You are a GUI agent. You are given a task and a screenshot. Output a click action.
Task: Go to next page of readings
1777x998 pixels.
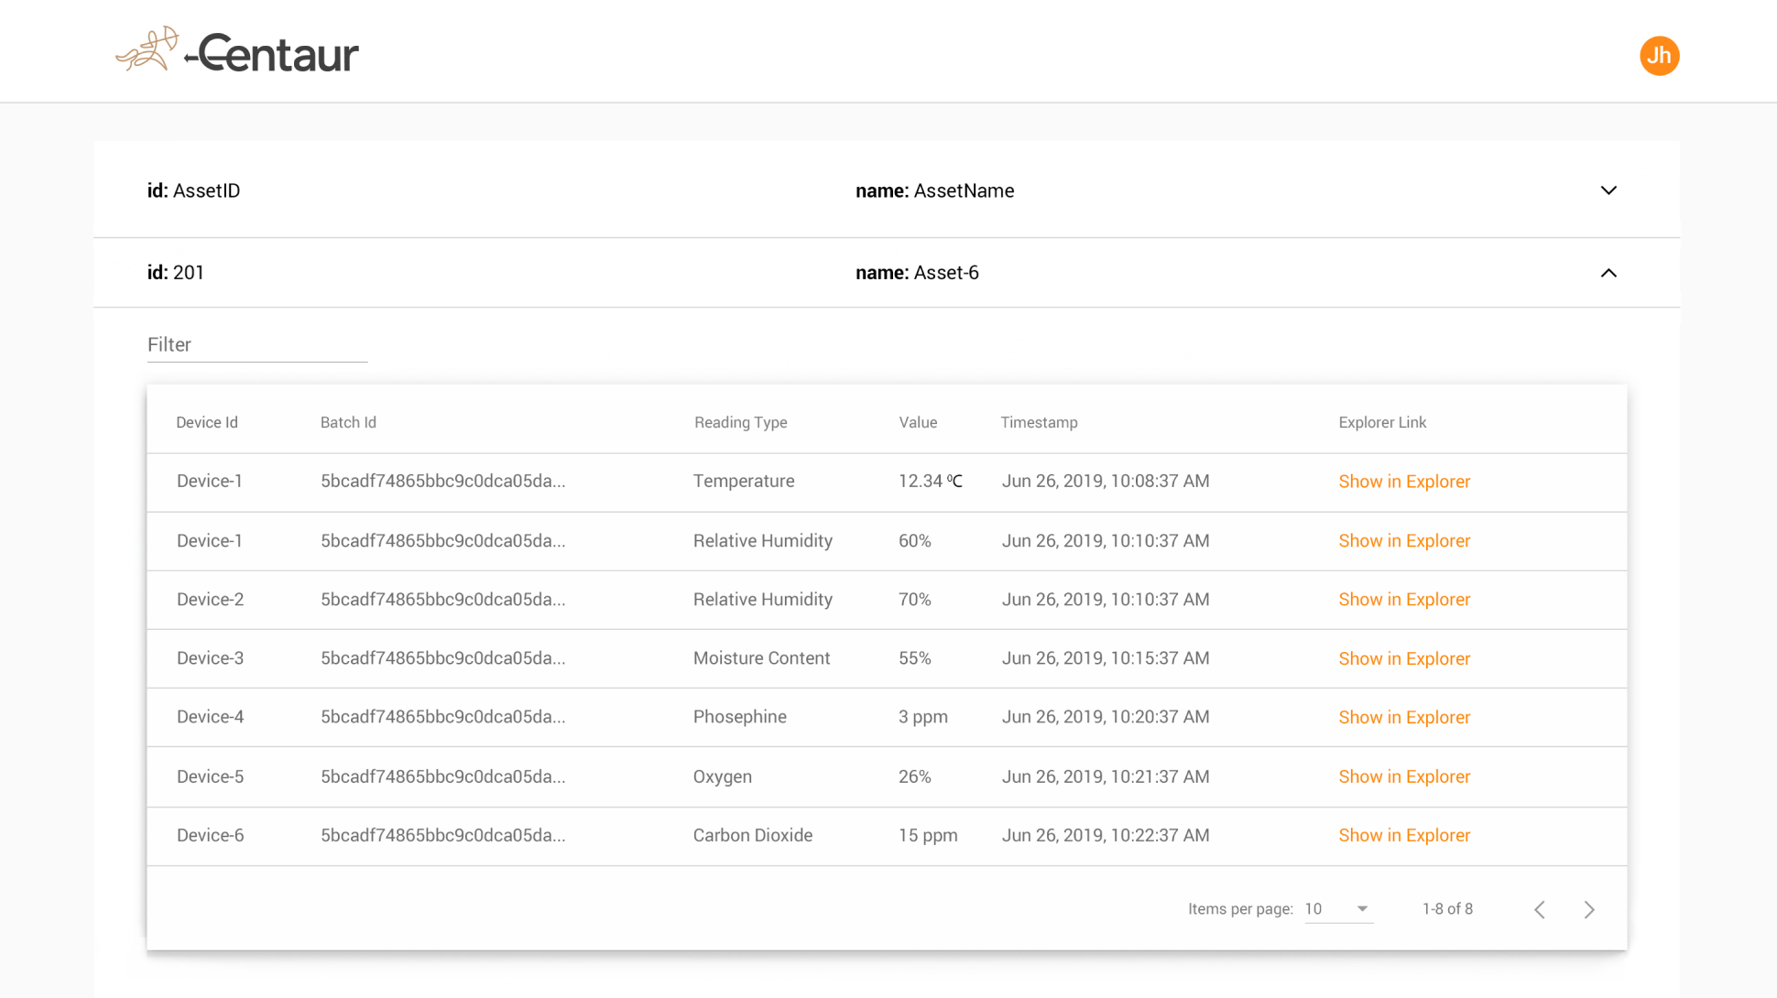tap(1589, 909)
